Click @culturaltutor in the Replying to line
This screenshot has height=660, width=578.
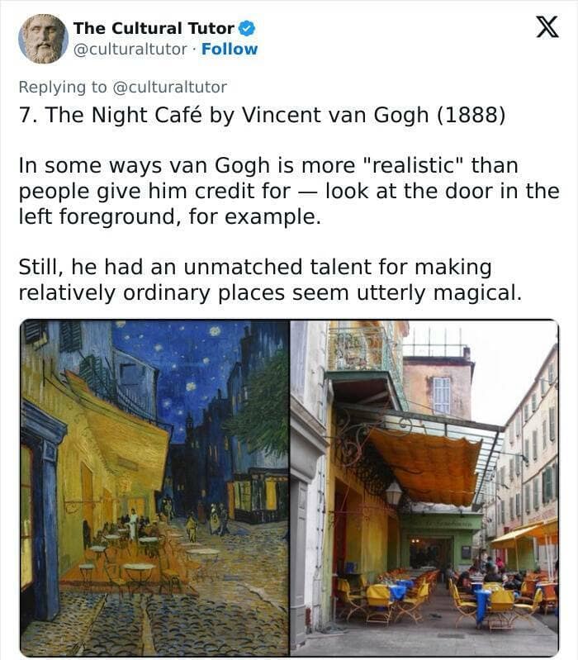[178, 87]
